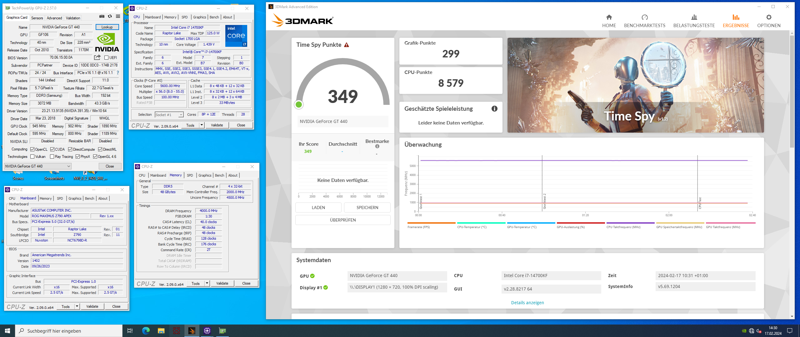Toggle the UEFI checkbox
Viewport: 800px width, 337px height.
pyautogui.click(x=106, y=58)
